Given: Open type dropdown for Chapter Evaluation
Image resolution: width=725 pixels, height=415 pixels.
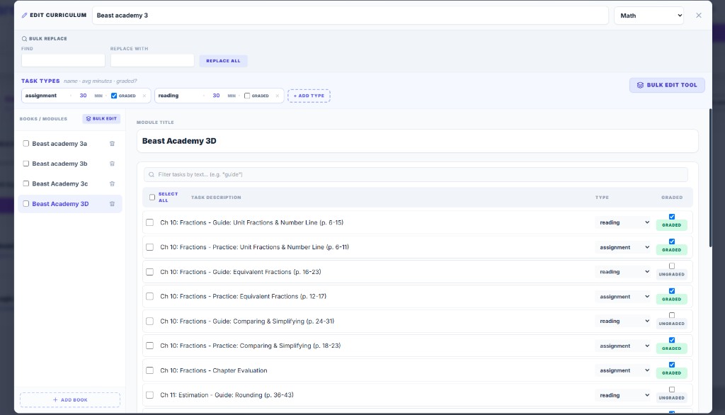Looking at the screenshot, I should coord(624,370).
